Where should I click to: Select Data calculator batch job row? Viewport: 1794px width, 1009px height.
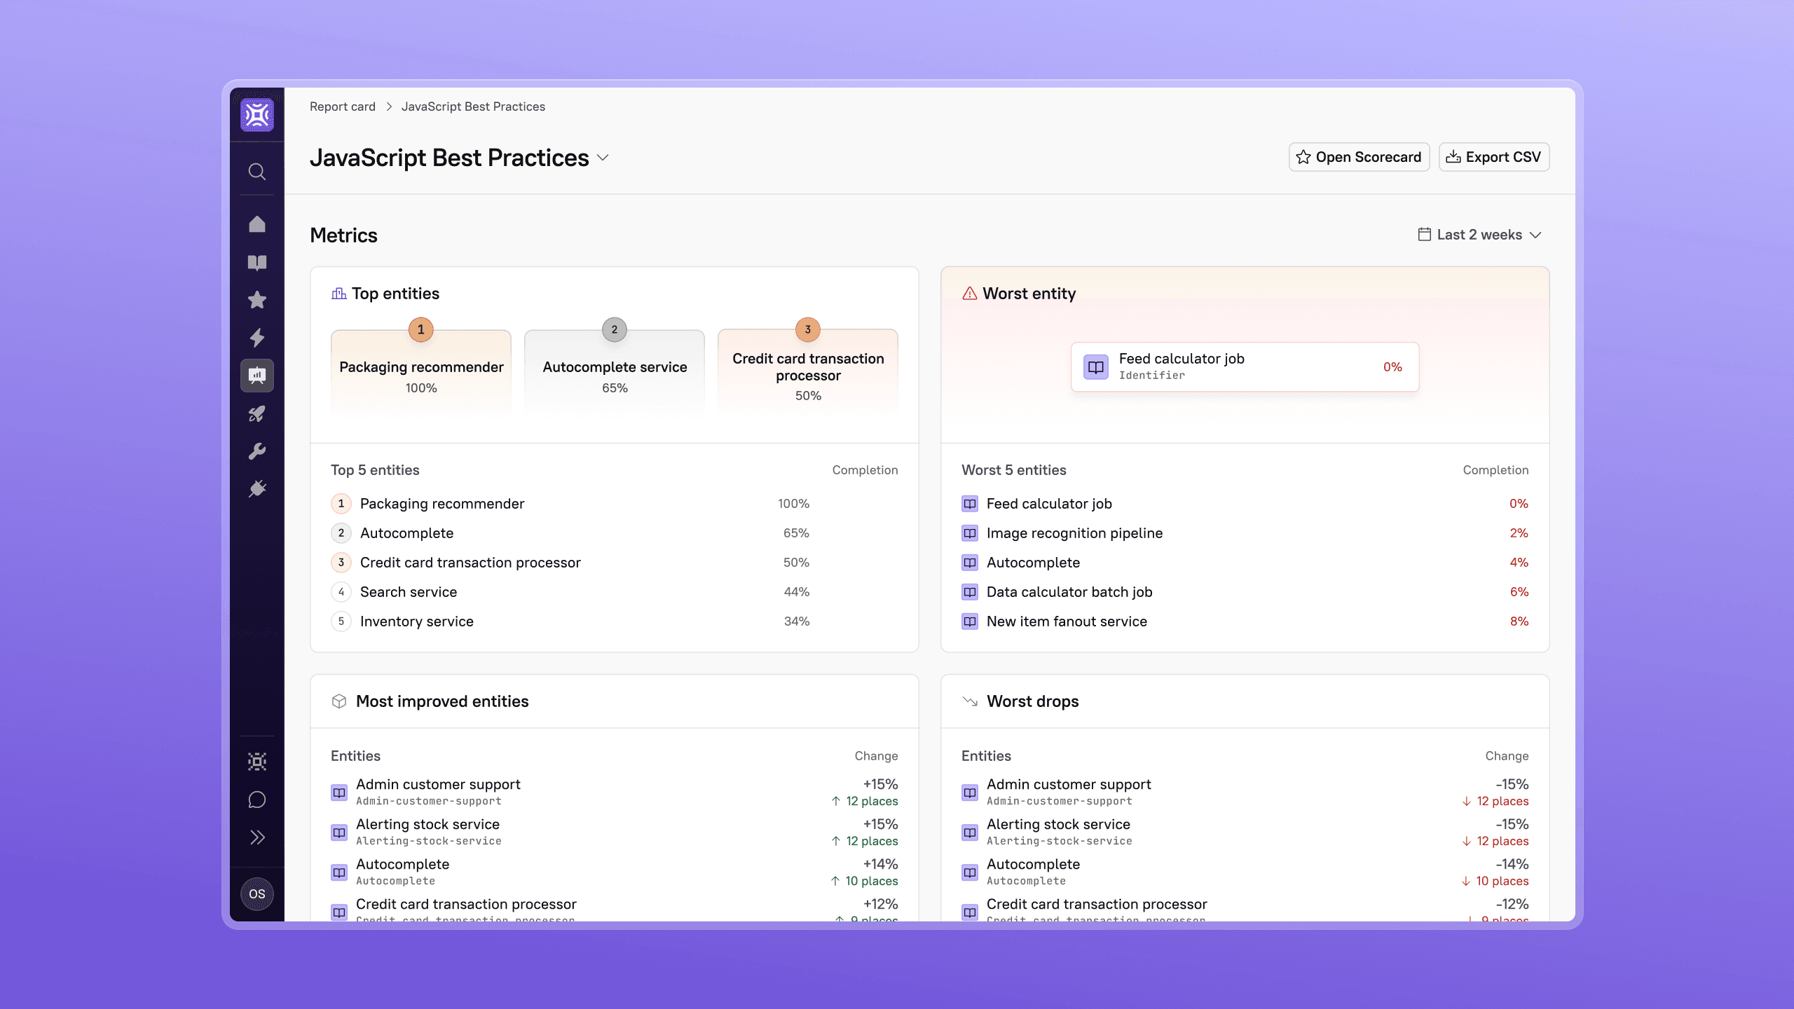[x=1245, y=592]
